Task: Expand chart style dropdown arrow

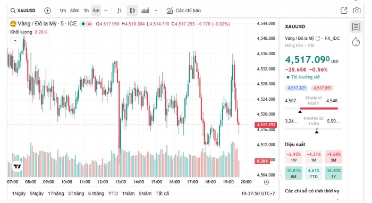Action: pyautogui.click(x=156, y=11)
